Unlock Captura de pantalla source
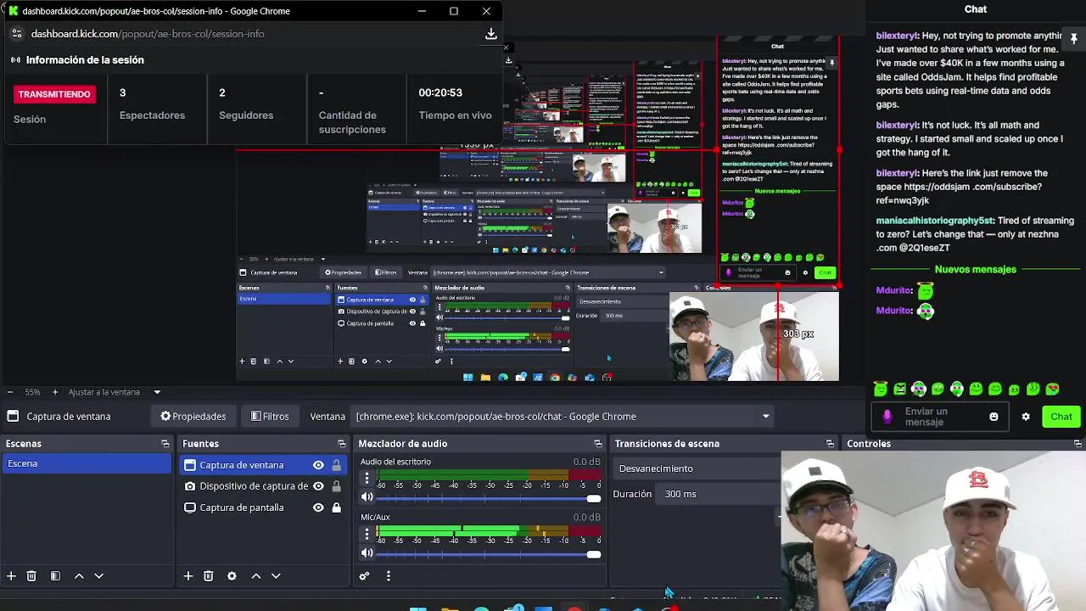Image resolution: width=1086 pixels, height=611 pixels. [337, 507]
